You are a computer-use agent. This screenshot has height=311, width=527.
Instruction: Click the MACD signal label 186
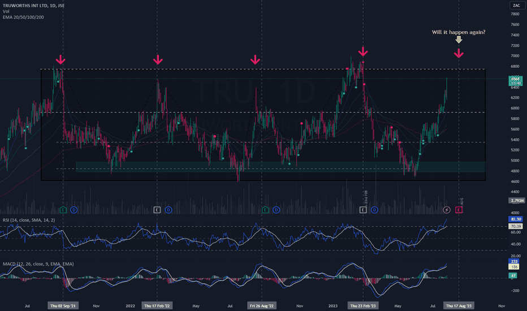[x=514, y=267]
